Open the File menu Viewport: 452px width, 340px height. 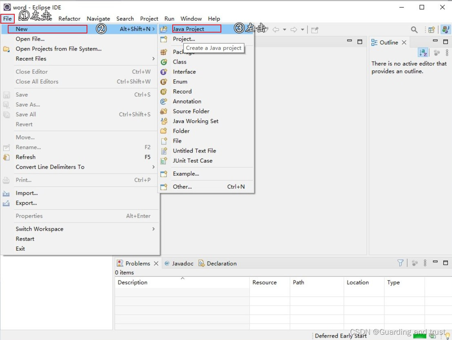click(x=7, y=19)
